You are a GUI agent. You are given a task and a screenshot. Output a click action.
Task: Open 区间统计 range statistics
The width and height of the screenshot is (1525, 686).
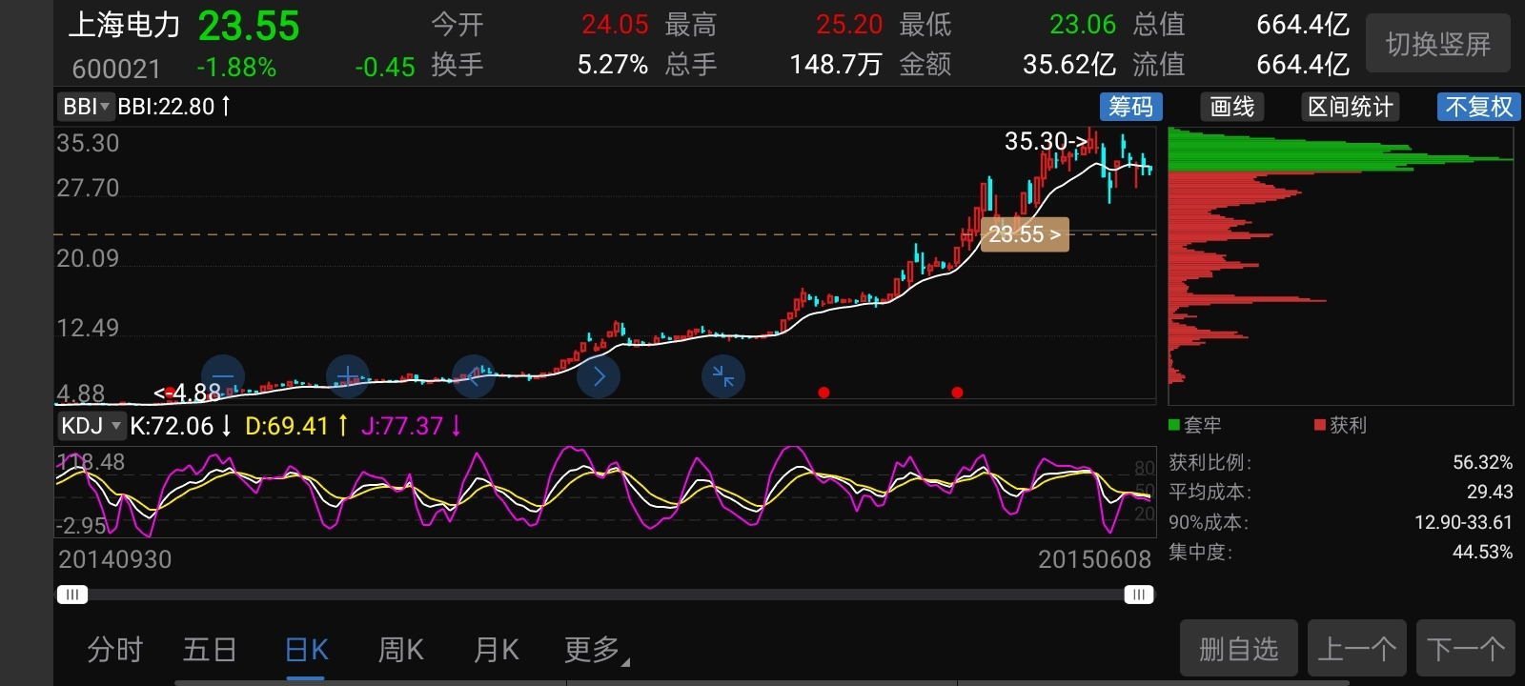coord(1351,107)
